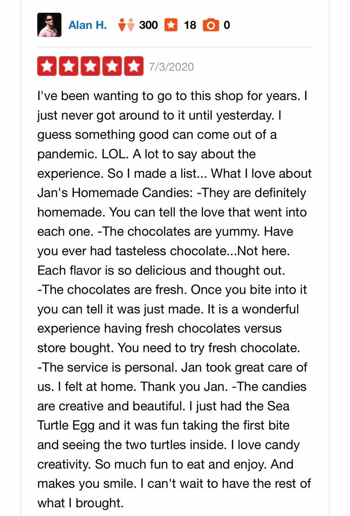350x516 pixels.
Task: Select the friend count 300
Action: (149, 25)
